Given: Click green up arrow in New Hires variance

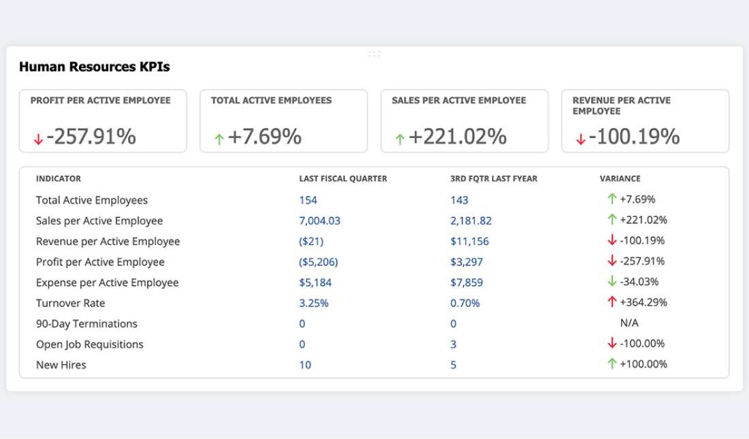Looking at the screenshot, I should coord(611,364).
